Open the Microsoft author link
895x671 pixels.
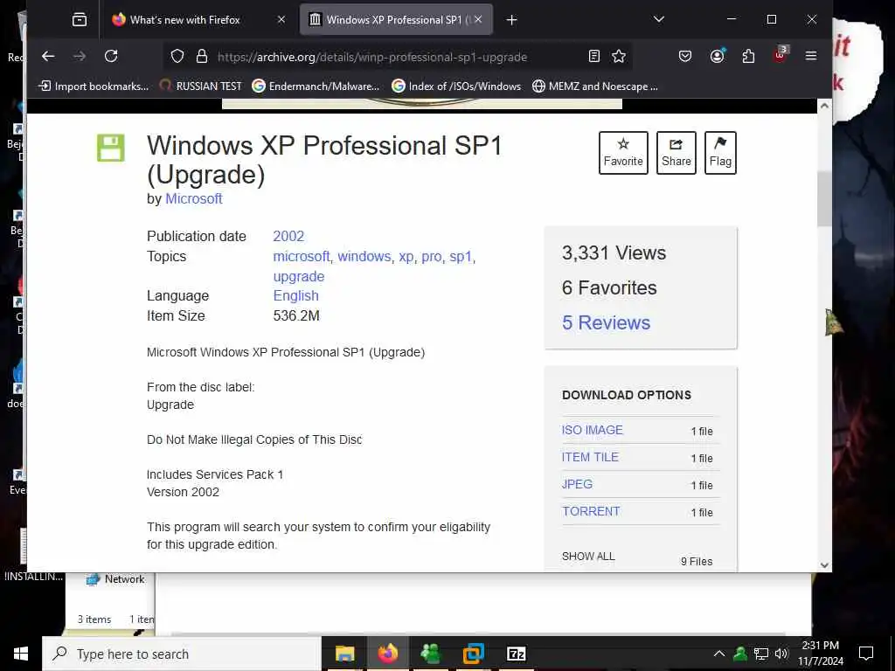click(193, 198)
